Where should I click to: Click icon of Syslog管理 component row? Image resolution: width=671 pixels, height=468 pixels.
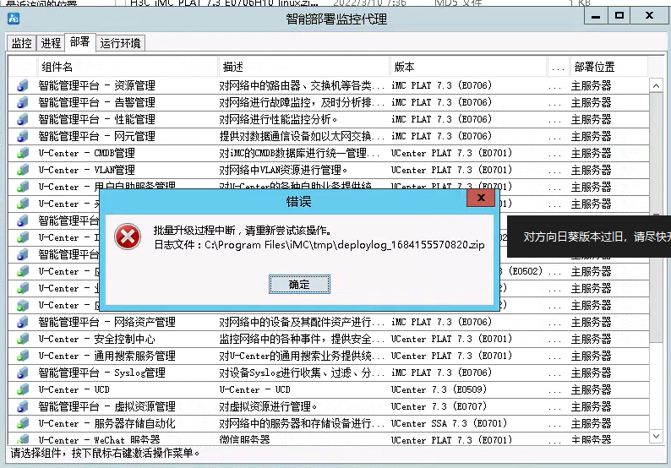pos(23,373)
